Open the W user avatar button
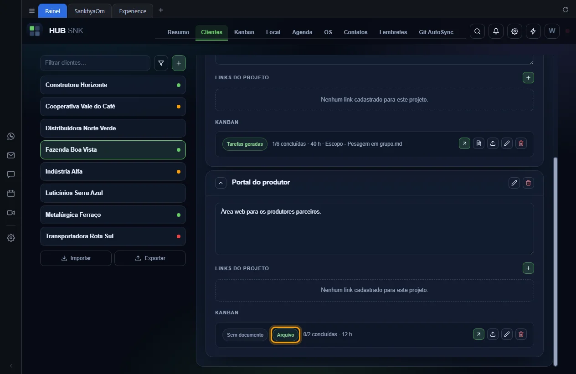Viewport: 576px width, 374px height. coord(552,31)
